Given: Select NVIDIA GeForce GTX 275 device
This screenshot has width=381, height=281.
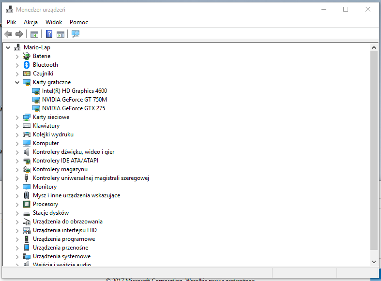Looking at the screenshot, I should 74,108.
